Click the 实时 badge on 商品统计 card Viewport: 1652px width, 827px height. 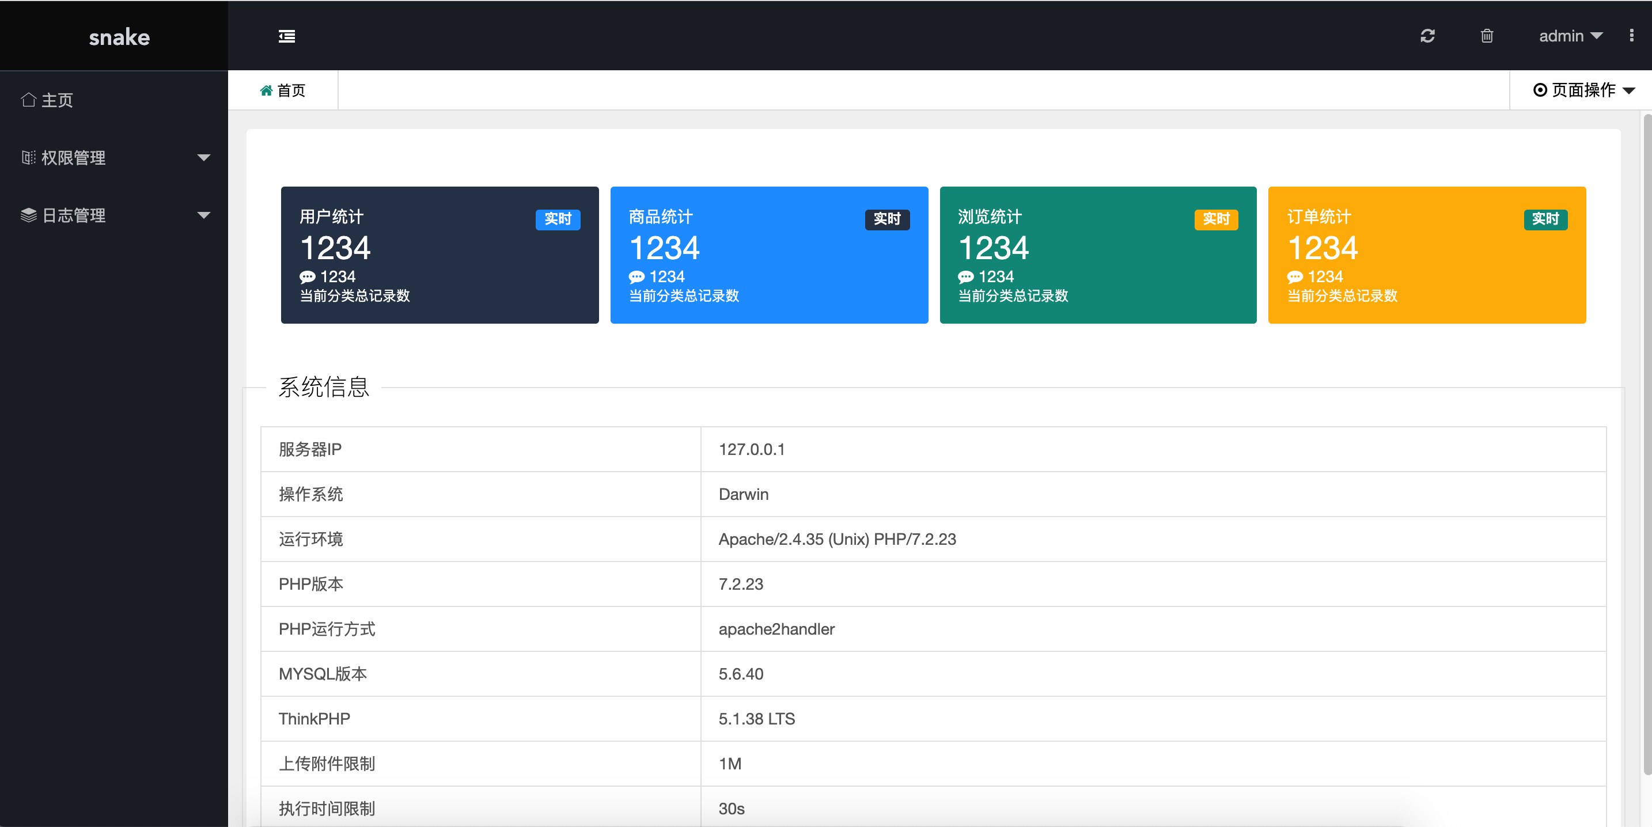point(887,219)
